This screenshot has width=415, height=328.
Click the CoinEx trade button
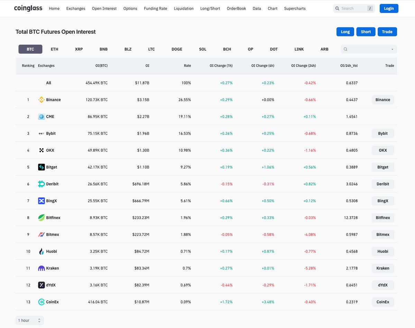[x=383, y=302]
